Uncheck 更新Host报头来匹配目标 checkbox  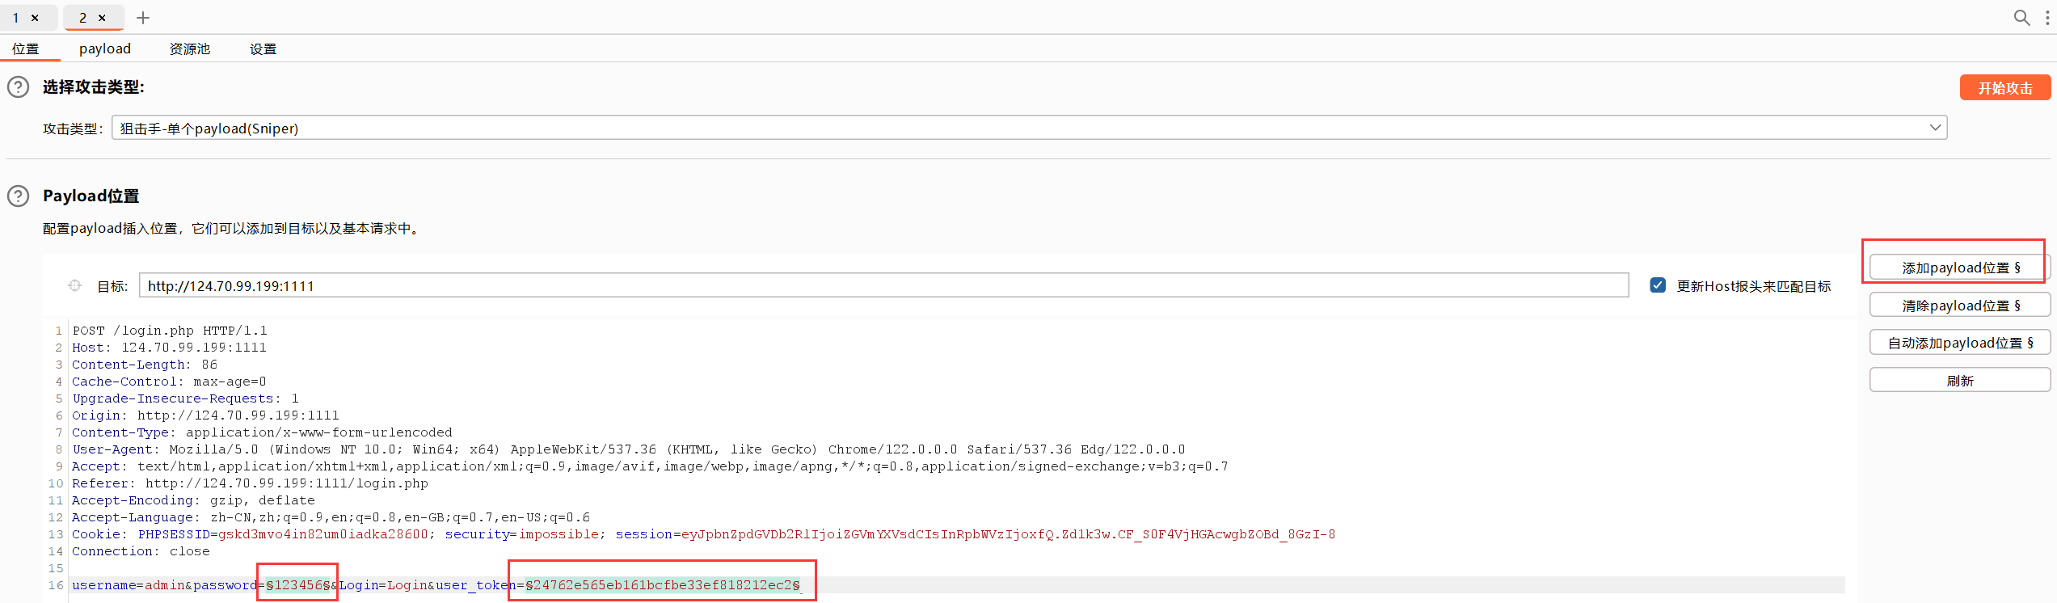[1658, 285]
